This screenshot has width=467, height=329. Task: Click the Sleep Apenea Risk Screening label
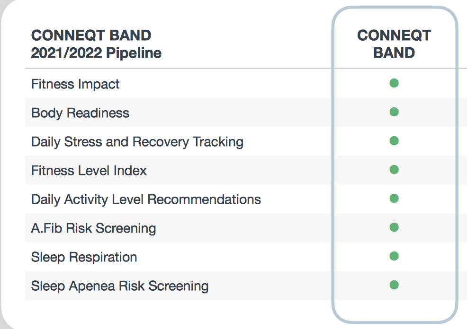120,286
